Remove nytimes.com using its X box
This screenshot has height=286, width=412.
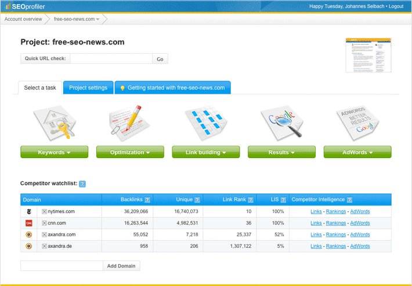44,212
